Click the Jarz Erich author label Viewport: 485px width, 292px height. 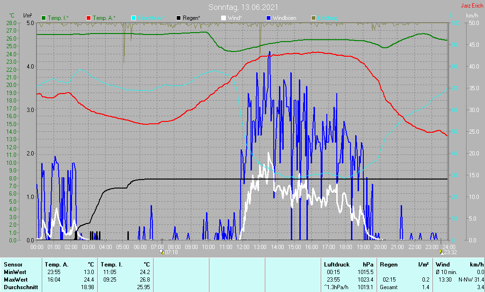pyautogui.click(x=472, y=6)
